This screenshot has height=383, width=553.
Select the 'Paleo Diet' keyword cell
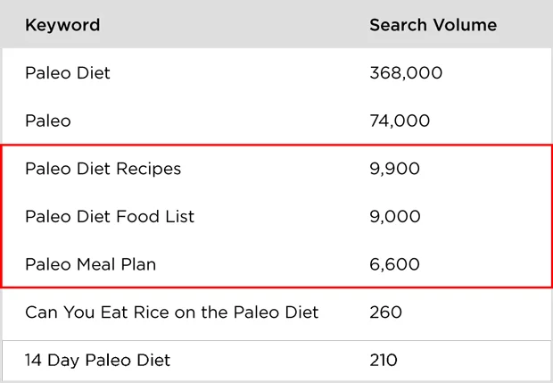(x=68, y=73)
